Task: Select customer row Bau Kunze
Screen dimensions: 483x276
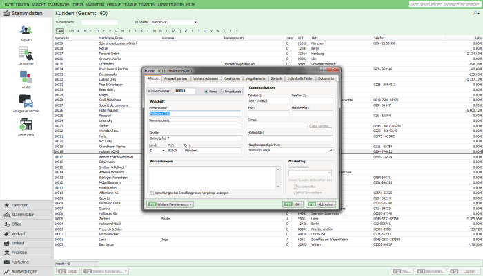Action: coord(268,244)
